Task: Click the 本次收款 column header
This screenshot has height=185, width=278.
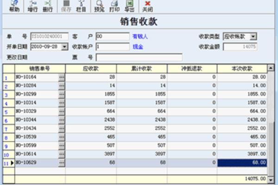Action: point(242,69)
